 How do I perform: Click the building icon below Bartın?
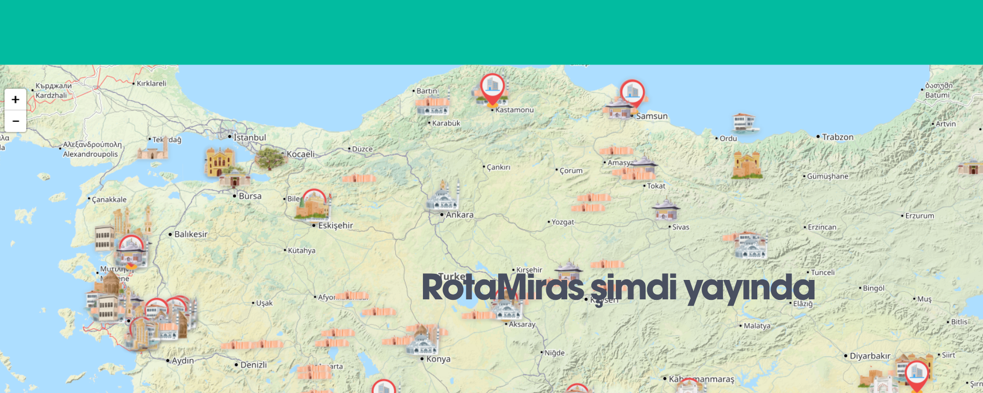click(x=433, y=104)
